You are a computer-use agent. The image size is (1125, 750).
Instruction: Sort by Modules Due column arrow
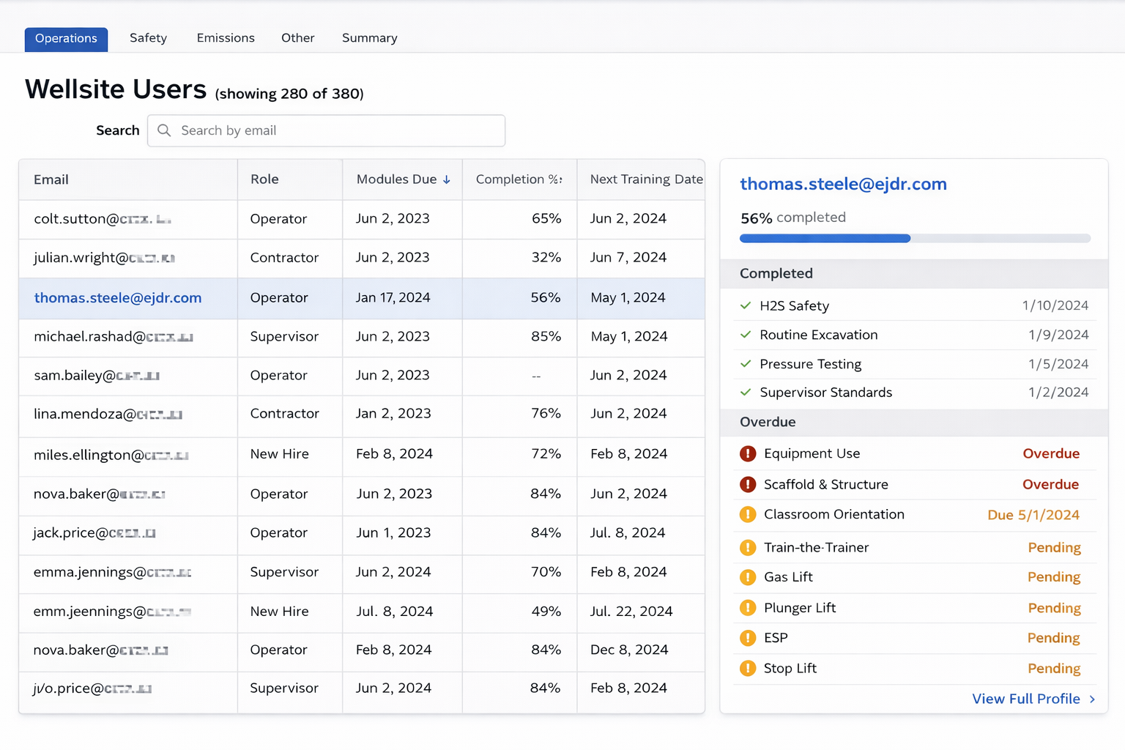[x=446, y=179]
